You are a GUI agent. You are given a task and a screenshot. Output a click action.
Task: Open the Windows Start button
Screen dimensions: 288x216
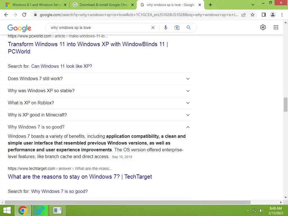point(7,210)
